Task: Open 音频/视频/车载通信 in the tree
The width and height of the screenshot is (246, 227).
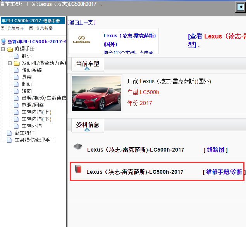Action: 44,98
